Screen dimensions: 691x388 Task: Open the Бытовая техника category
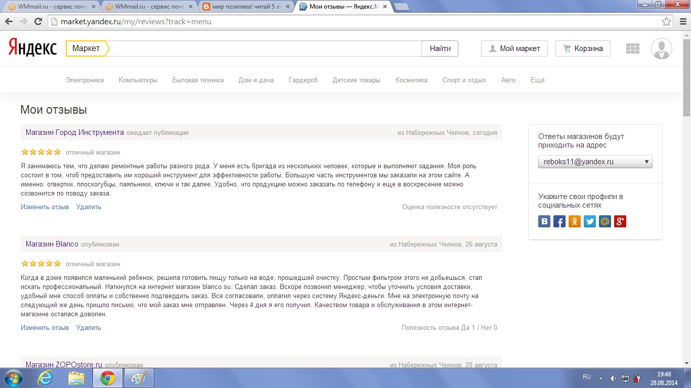point(198,80)
